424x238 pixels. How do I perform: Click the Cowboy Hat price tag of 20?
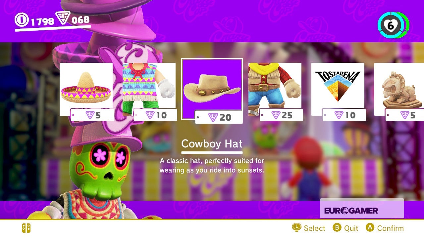click(219, 117)
